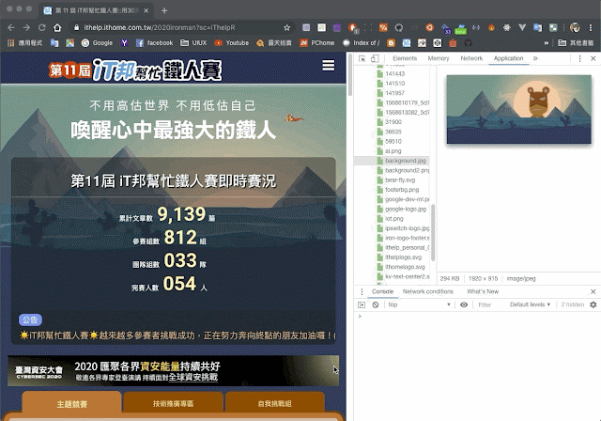The height and width of the screenshot is (421, 601).
Task: Open console settings gear
Action: pos(593,304)
